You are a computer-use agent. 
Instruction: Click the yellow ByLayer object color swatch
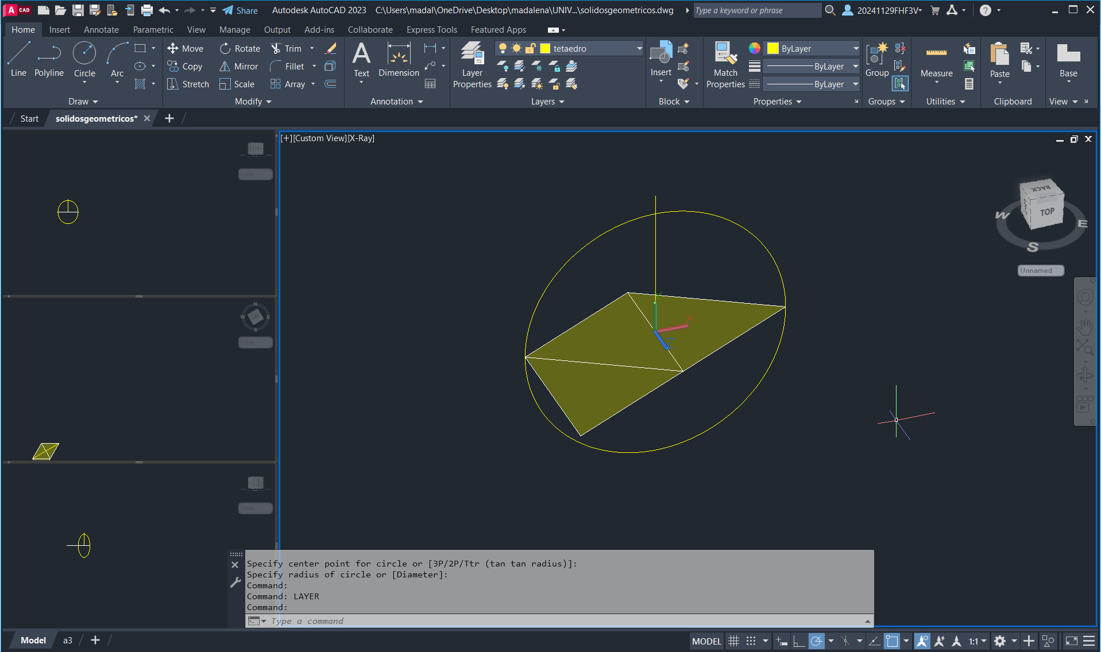point(773,49)
